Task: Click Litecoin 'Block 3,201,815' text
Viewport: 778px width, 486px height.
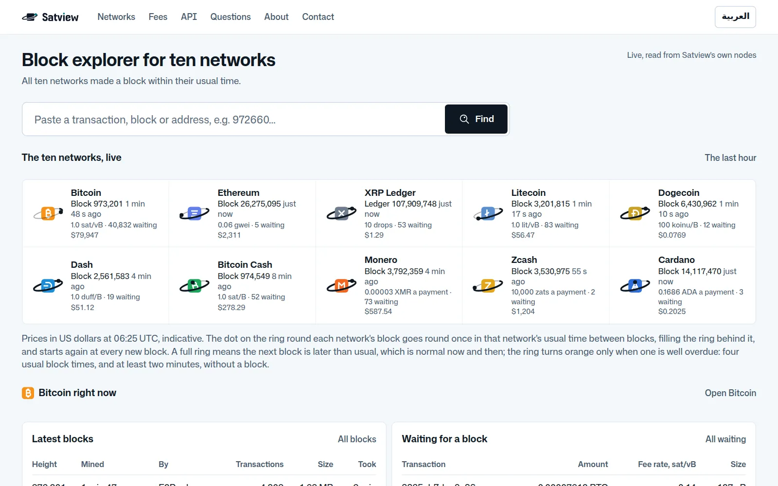Action: [541, 204]
